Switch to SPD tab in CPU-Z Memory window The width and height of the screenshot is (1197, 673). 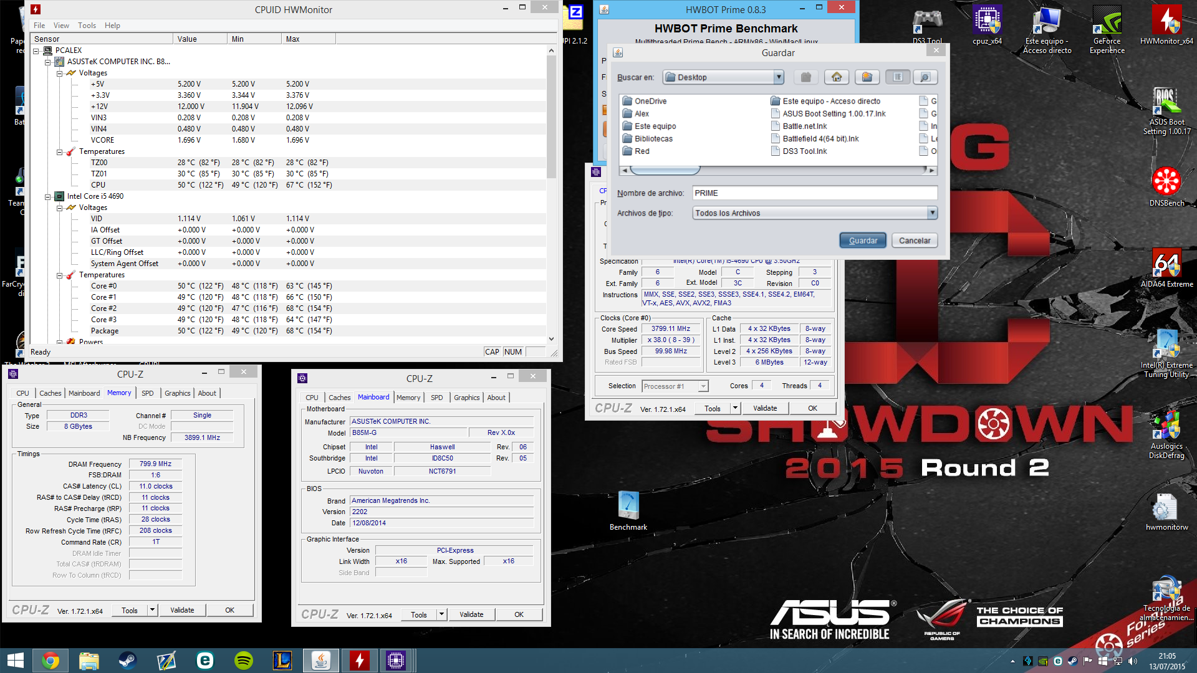click(147, 393)
